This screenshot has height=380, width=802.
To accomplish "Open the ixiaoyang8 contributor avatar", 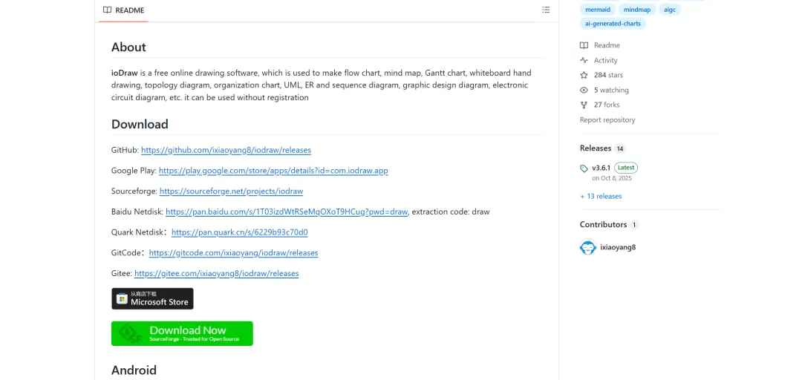I will pyautogui.click(x=588, y=248).
